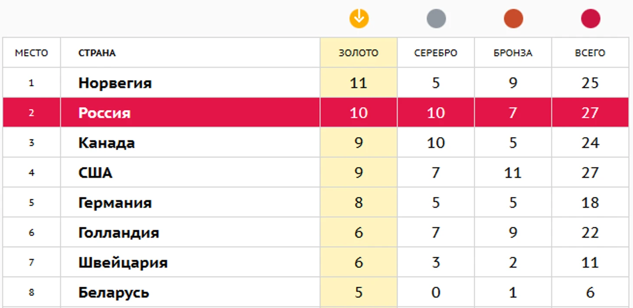Sort by the СЕРЕБРО column header
This screenshot has height=308, width=633.
pyautogui.click(x=436, y=53)
